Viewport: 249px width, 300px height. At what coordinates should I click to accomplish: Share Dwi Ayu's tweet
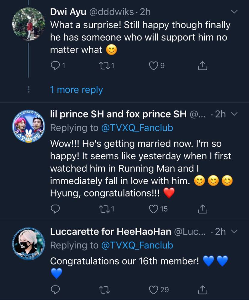pos(203,66)
